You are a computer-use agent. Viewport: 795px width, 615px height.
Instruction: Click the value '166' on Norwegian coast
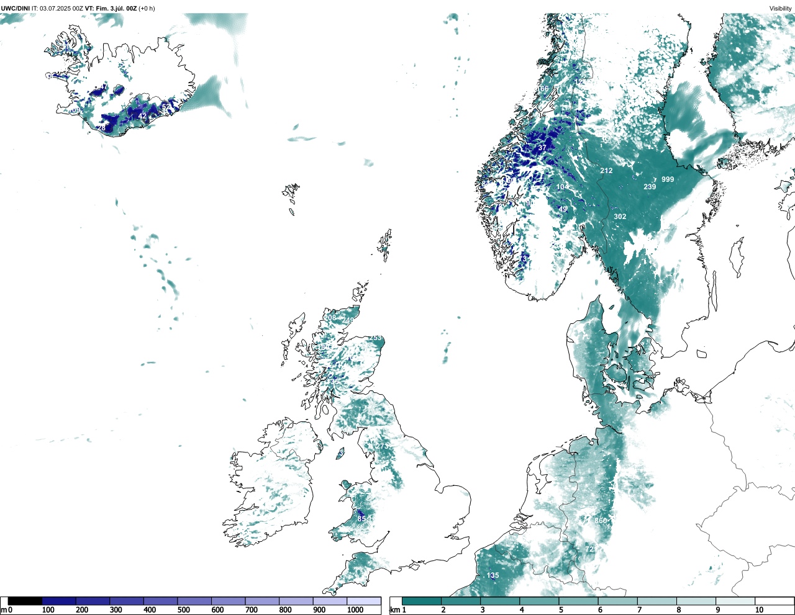[x=543, y=89]
